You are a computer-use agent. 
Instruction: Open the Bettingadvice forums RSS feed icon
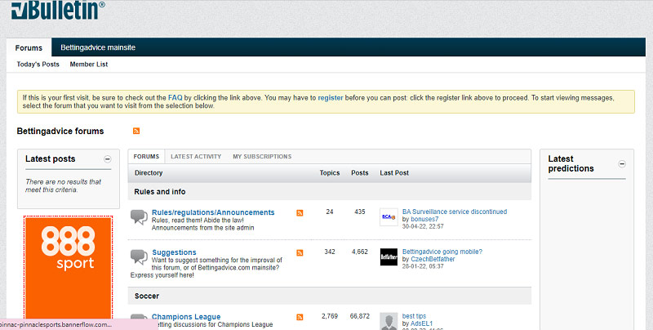tap(136, 131)
